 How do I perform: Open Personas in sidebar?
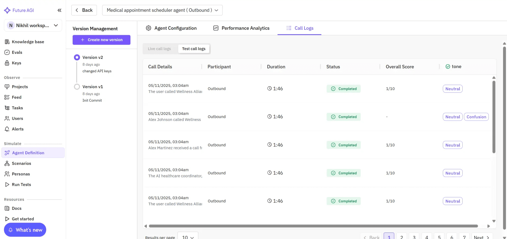pos(21,174)
